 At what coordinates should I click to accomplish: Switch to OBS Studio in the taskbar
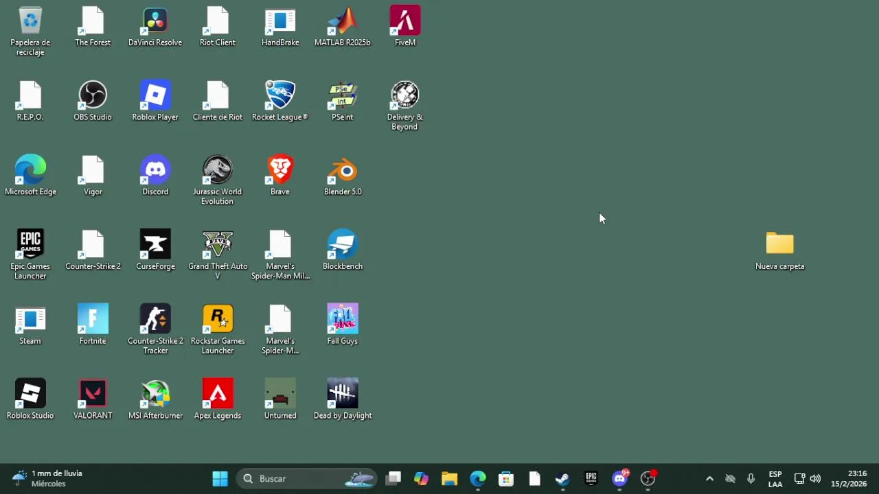(648, 478)
